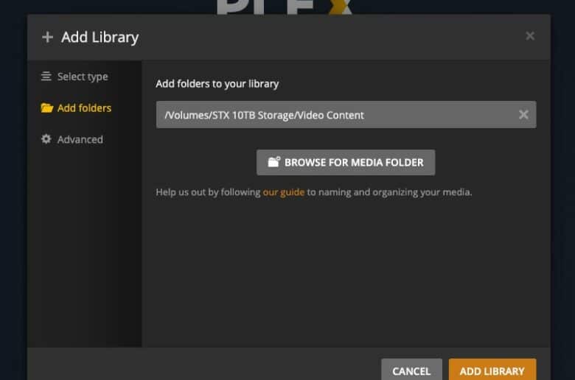Click the Select type list icon
Image resolution: width=575 pixels, height=380 pixels.
pyautogui.click(x=46, y=76)
